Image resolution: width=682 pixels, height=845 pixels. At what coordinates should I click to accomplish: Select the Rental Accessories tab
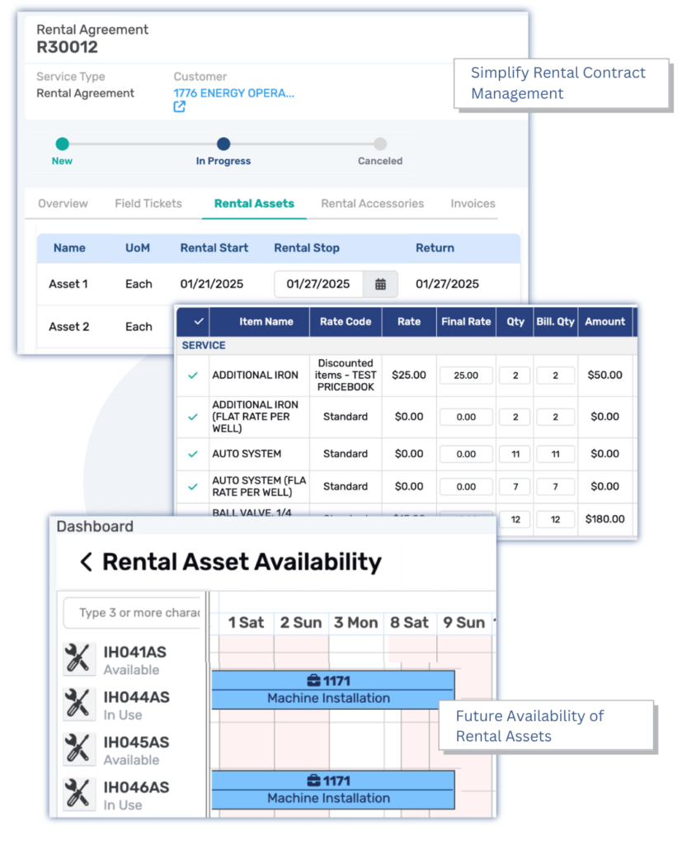[x=372, y=204]
